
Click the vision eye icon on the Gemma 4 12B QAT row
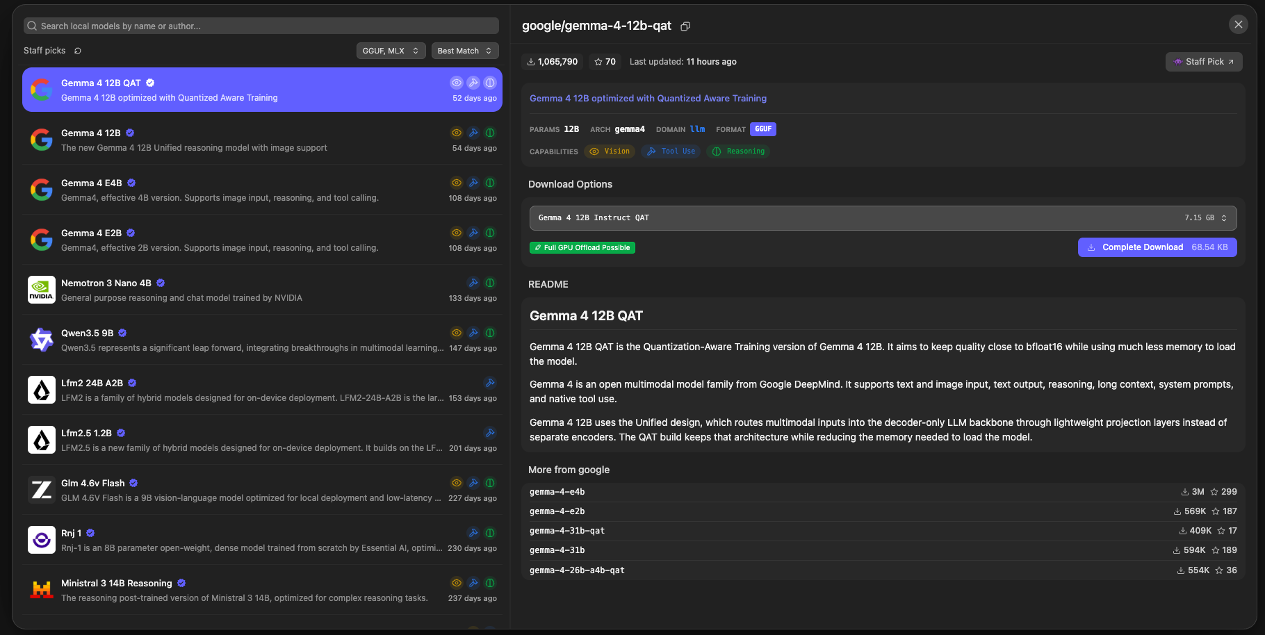[x=457, y=83]
